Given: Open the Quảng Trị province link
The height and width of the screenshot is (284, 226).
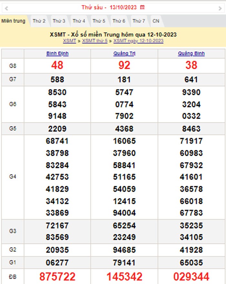Looking at the screenshot, I should 124,54.
